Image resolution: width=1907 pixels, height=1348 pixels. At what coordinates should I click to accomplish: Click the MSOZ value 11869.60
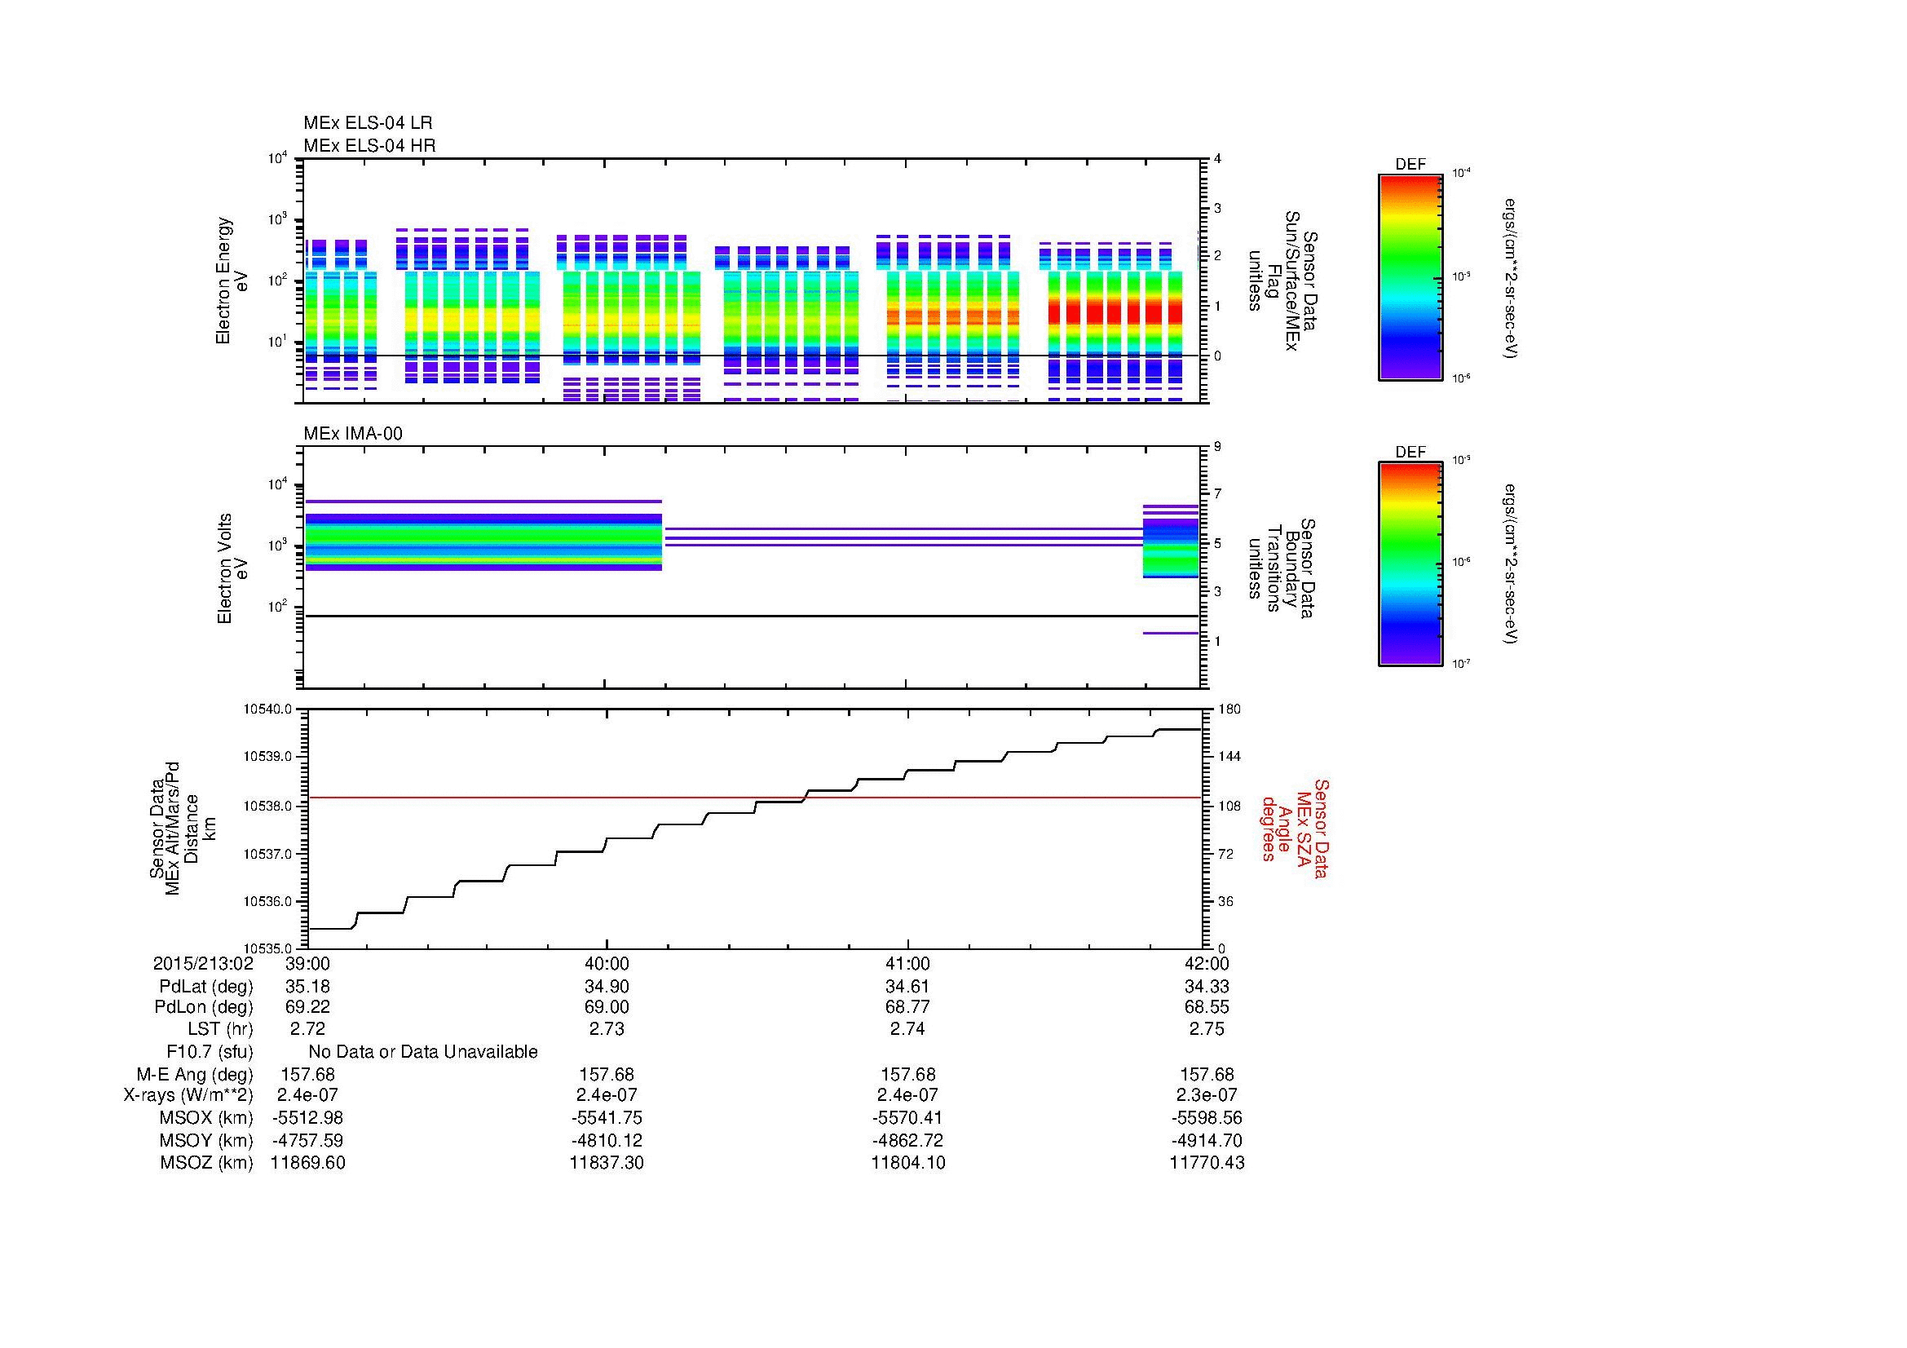307,1163
